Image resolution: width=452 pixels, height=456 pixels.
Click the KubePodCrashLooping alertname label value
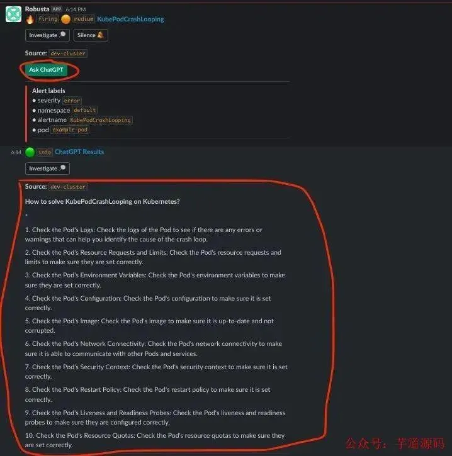pos(101,120)
